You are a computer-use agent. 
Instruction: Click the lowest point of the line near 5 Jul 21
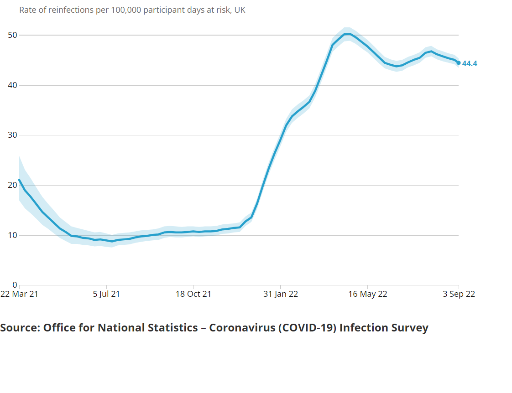pyautogui.click(x=111, y=241)
